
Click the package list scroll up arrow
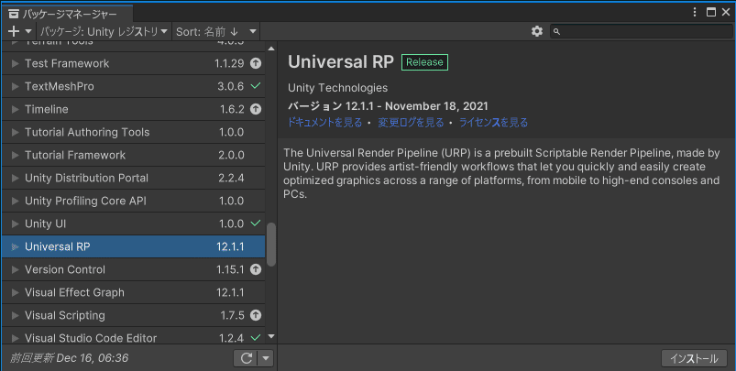(x=271, y=49)
